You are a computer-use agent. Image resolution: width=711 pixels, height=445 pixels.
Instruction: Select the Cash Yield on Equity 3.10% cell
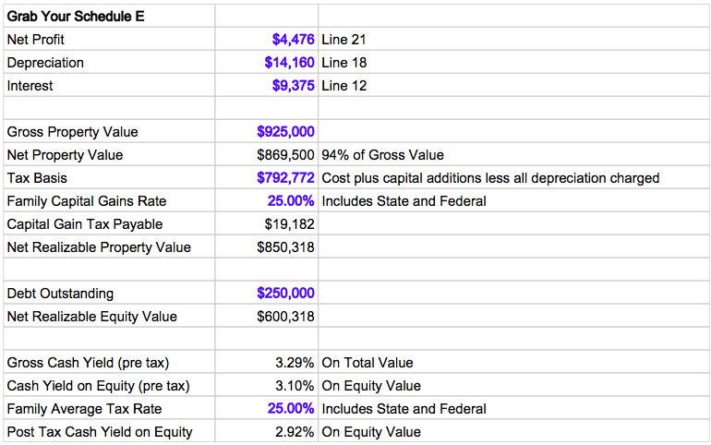[x=295, y=386]
